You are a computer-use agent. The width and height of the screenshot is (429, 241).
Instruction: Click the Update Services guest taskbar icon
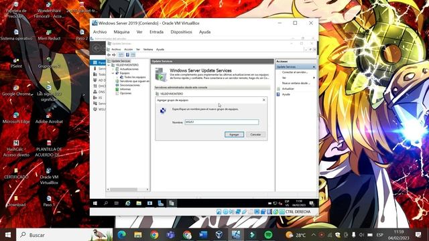pos(172,204)
